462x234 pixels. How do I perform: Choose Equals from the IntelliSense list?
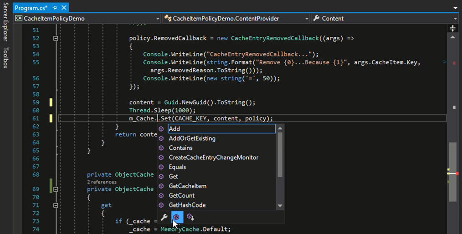[x=177, y=167]
